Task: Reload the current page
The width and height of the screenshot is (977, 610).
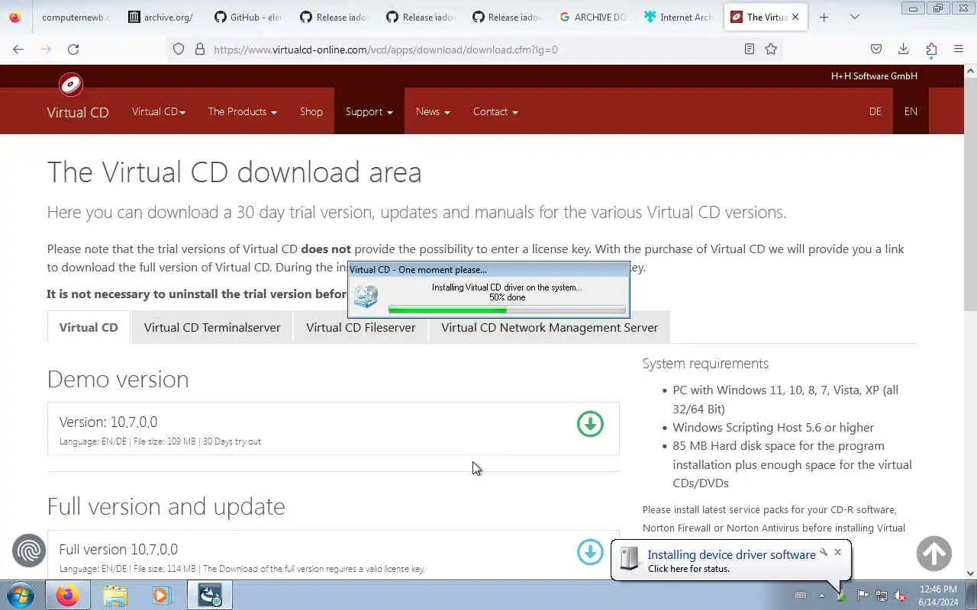Action: click(73, 49)
